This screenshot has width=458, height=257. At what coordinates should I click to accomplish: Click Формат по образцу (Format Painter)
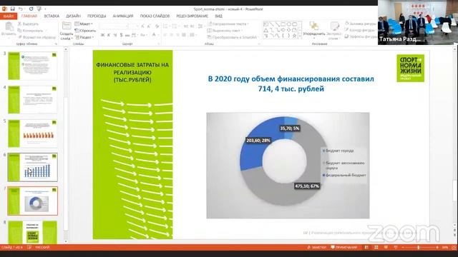pyautogui.click(x=36, y=37)
